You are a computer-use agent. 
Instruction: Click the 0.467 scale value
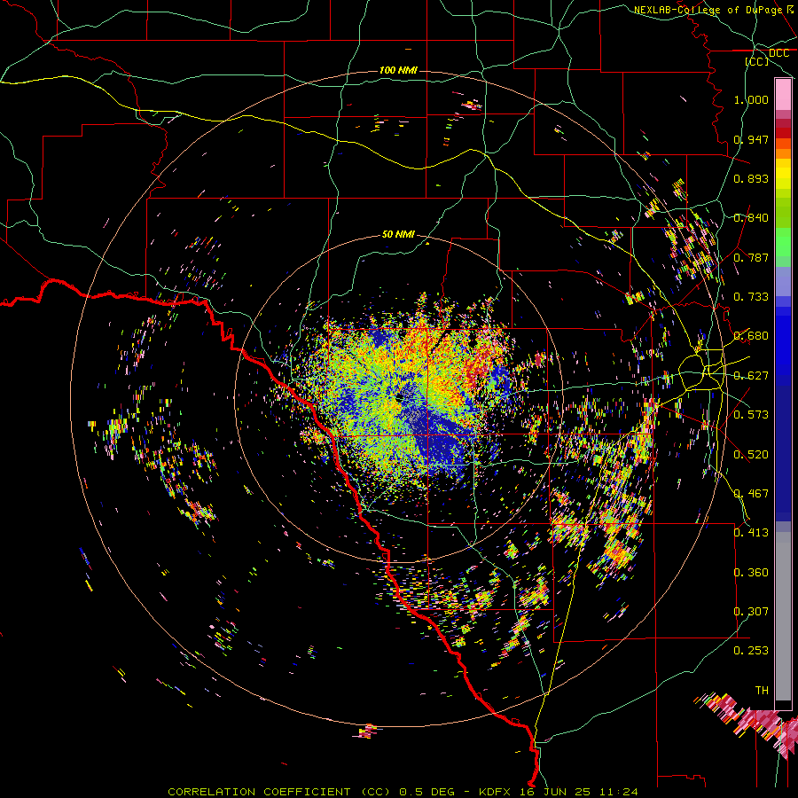click(751, 494)
